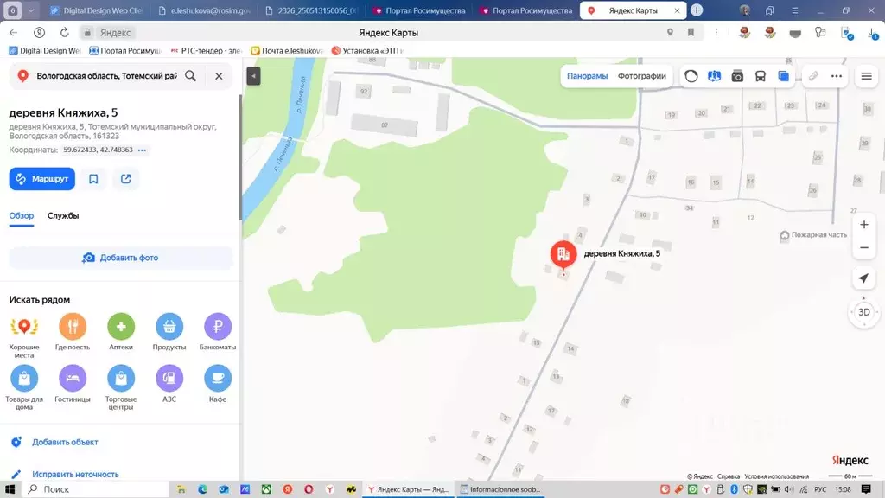Open browser page options vertical dots
Viewport: 885px width, 498px height.
click(x=716, y=33)
